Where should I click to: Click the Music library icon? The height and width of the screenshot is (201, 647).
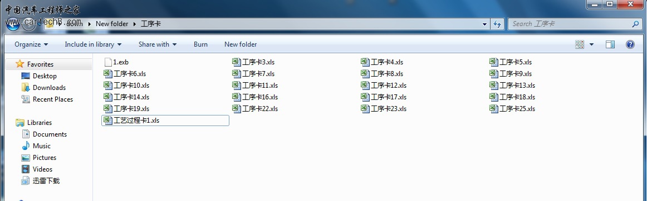[26, 146]
